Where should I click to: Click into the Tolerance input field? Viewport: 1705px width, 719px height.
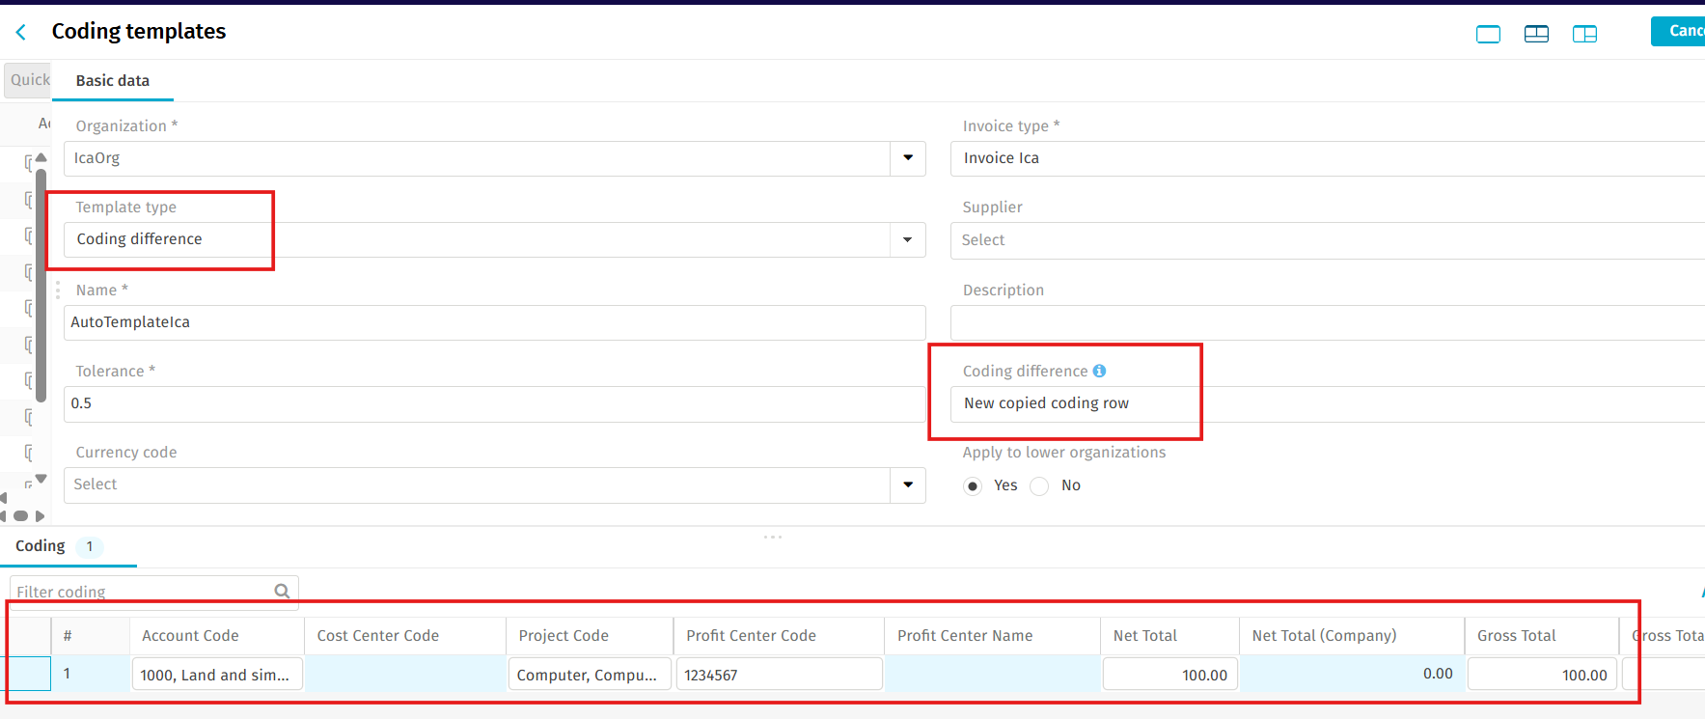point(494,403)
